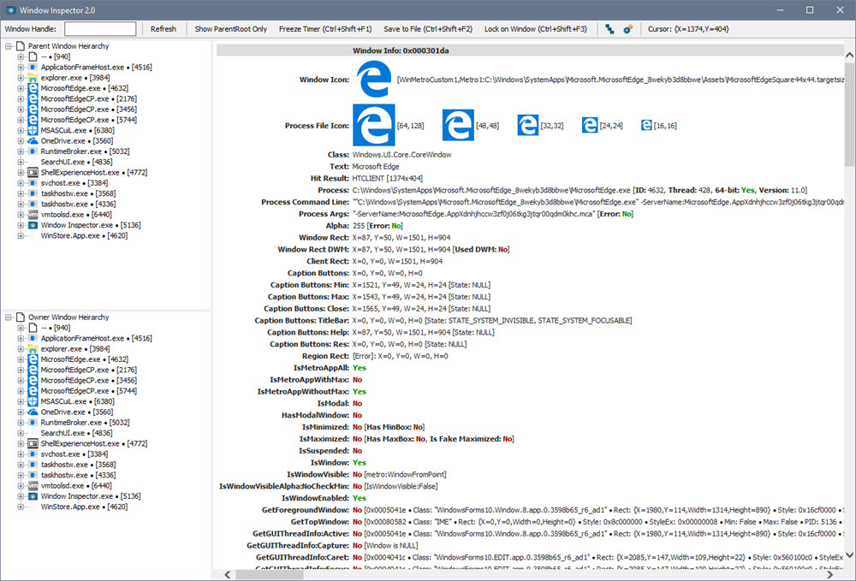Click MSASCuiL.exe shield icon in Parent hierarchy
The width and height of the screenshot is (856, 581).
[33, 130]
